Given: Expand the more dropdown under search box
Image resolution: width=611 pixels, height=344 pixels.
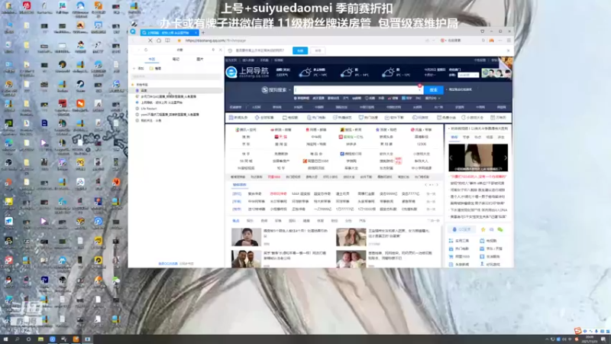Looking at the screenshot, I should 432,99.
